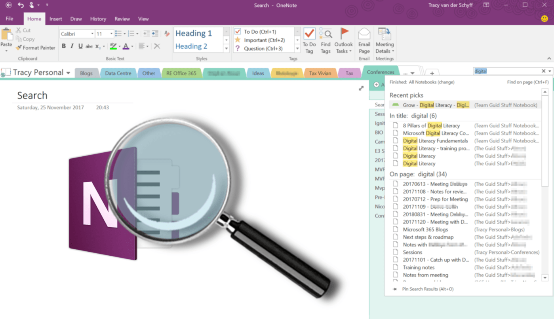Screen dimensions: 554x319
Task: Expand the page to full view
Action: (x=361, y=88)
